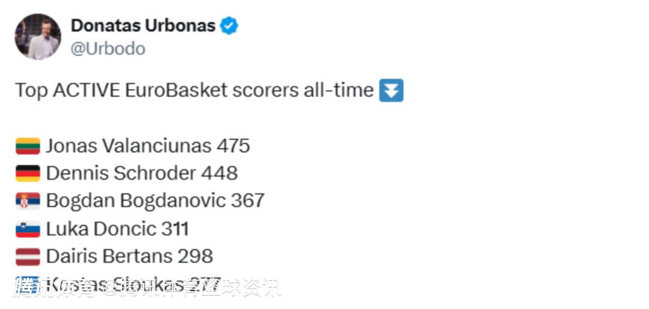
Task: Click the partially hidden Greek flag icon
Action: 28,280
